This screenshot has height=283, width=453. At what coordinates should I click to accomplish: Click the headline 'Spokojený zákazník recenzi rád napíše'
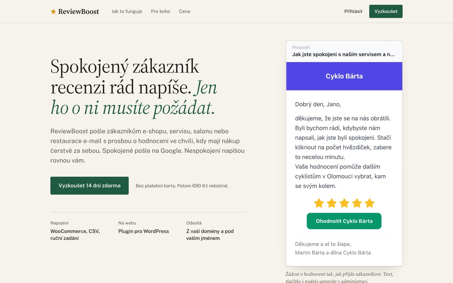point(125,77)
